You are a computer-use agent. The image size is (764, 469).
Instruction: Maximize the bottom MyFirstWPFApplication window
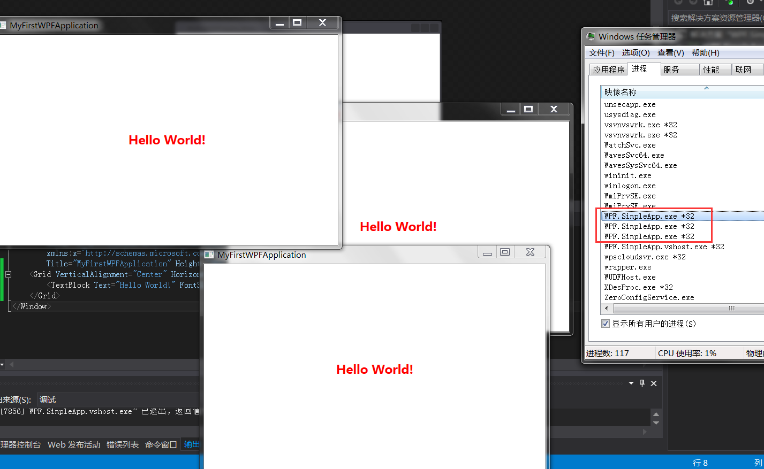(x=505, y=252)
